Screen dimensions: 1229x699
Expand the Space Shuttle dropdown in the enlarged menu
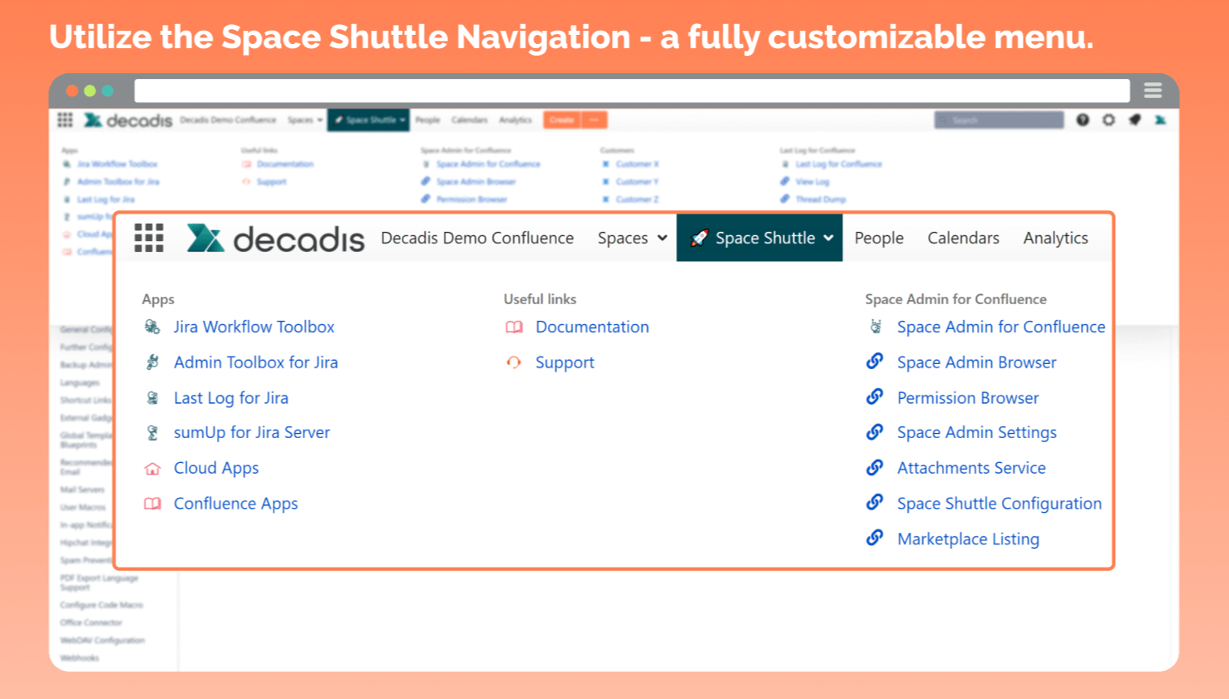pyautogui.click(x=760, y=239)
